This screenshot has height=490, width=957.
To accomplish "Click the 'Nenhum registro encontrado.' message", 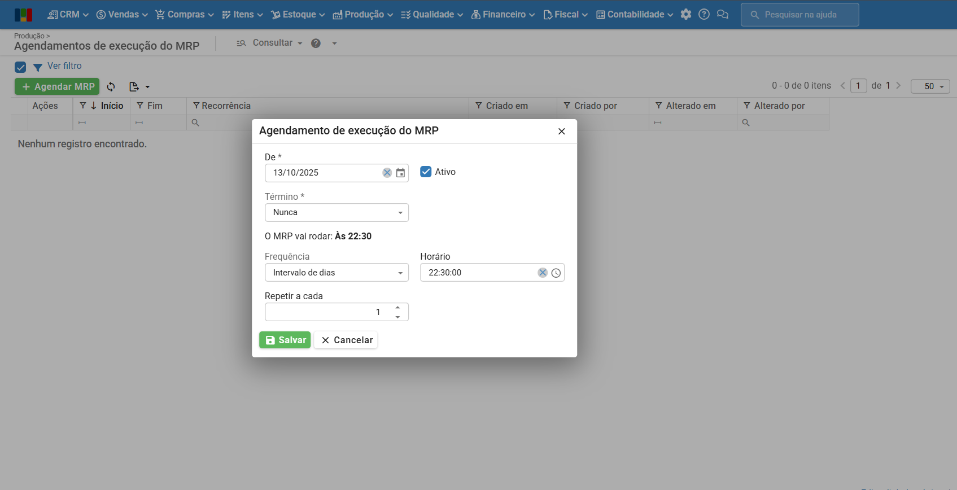I will (82, 144).
